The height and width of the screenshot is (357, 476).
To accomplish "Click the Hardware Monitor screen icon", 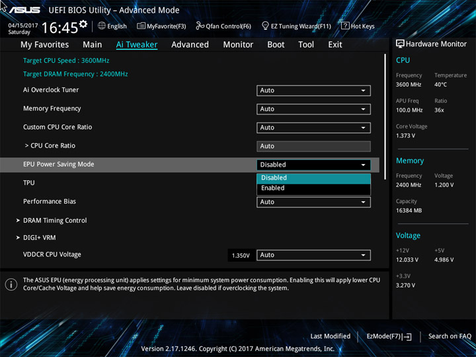I will [400, 44].
